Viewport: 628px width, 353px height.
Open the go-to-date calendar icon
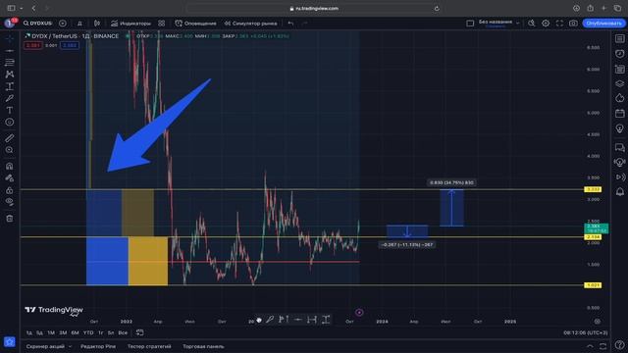click(139, 332)
